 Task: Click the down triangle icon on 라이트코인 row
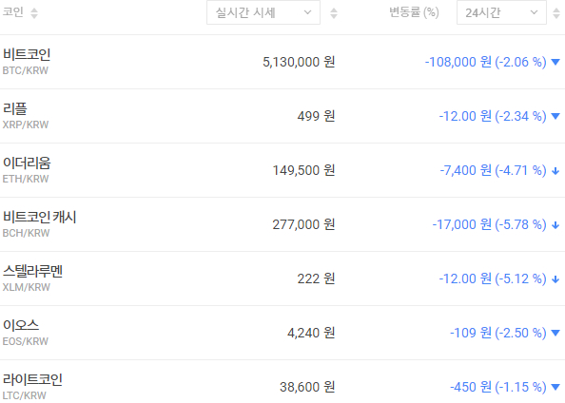(555, 387)
